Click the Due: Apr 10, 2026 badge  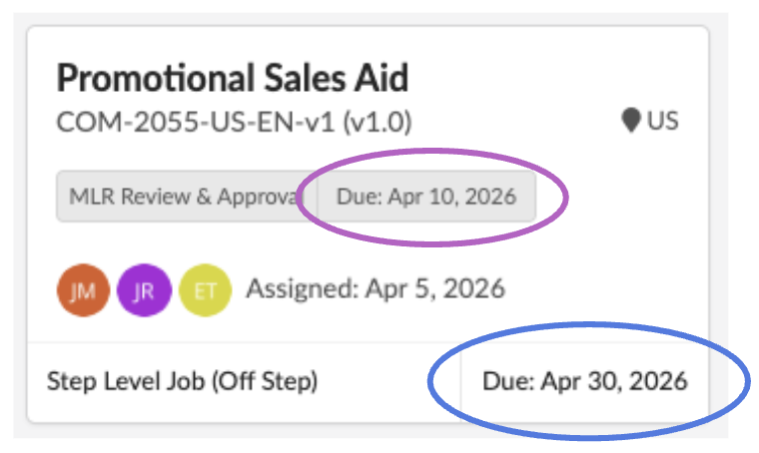pyautogui.click(x=426, y=197)
